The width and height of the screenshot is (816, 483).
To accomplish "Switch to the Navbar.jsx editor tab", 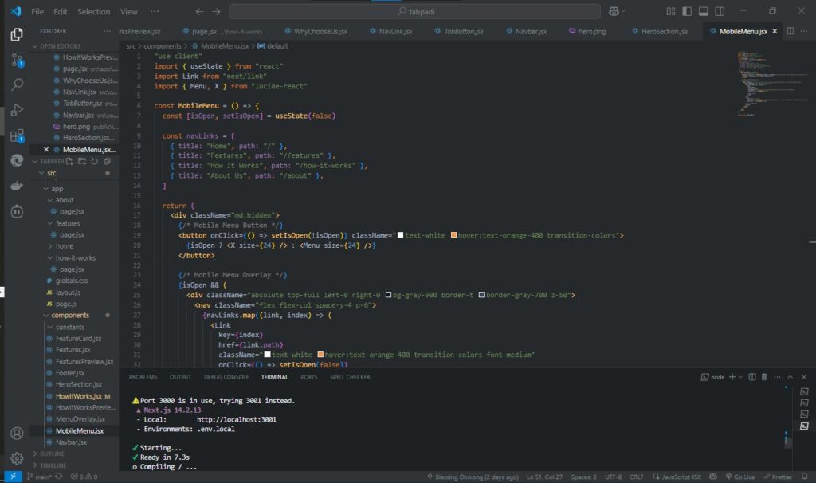I will (x=527, y=31).
